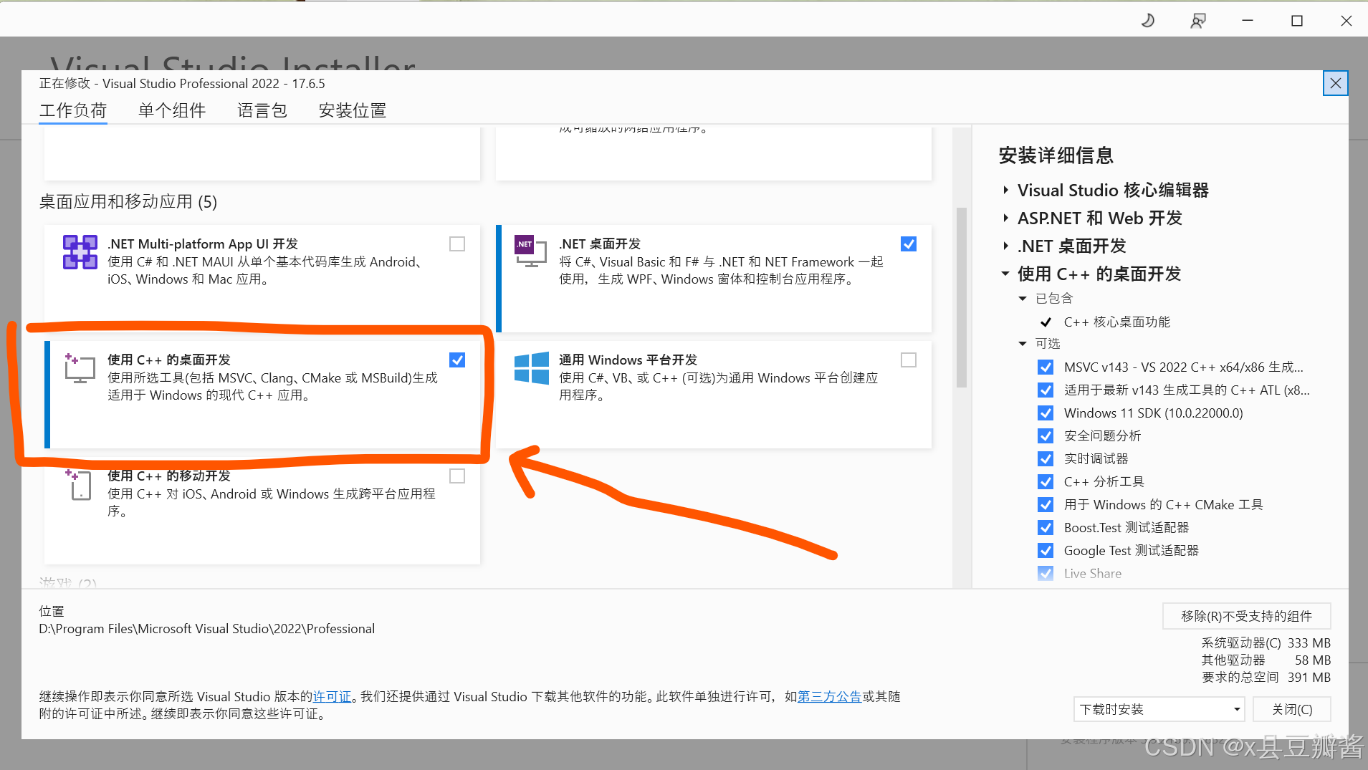1368x770 pixels.
Task: Close the modify dialog with the X
Action: point(1335,83)
